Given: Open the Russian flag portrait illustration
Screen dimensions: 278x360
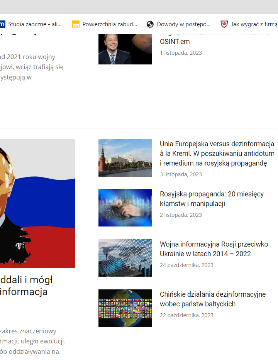Looking at the screenshot, I should [37, 203].
